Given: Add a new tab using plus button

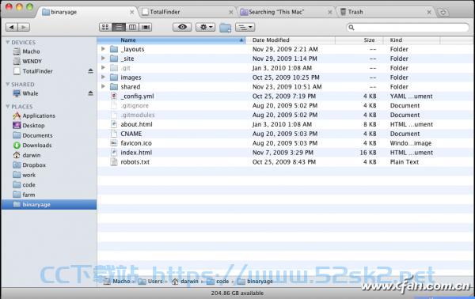Looking at the screenshot, I should (443, 13).
